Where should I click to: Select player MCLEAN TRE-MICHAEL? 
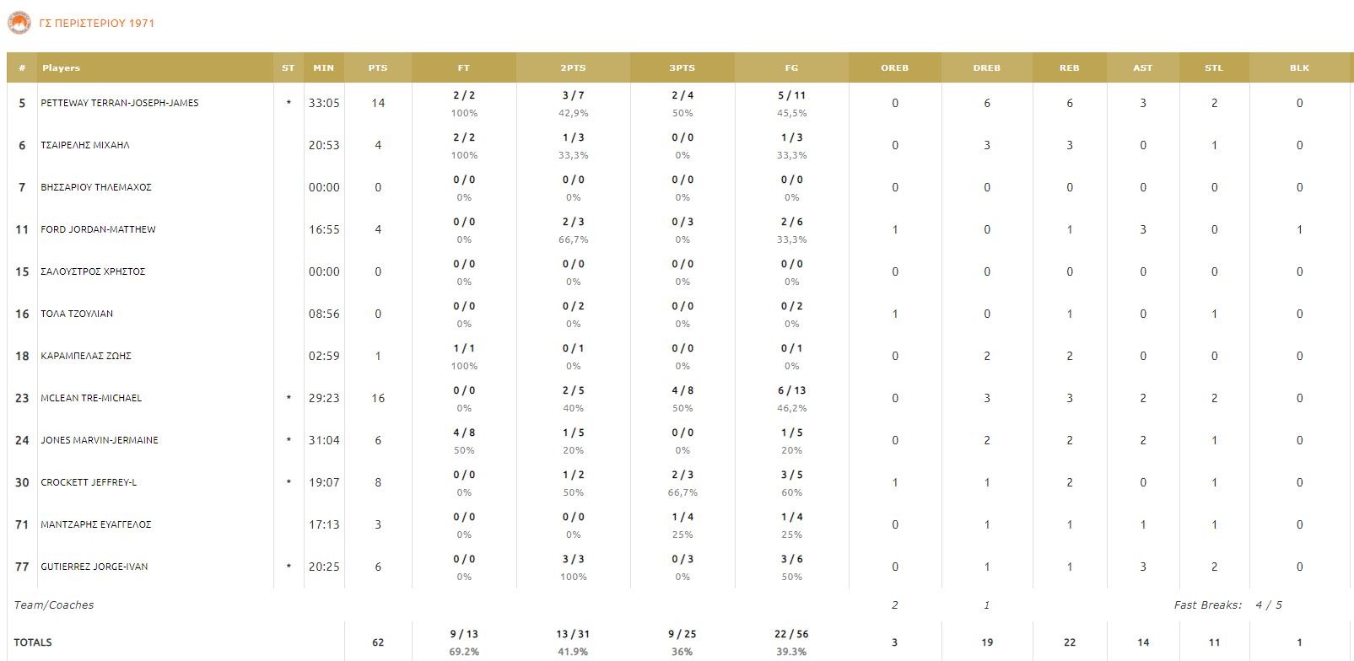click(91, 398)
